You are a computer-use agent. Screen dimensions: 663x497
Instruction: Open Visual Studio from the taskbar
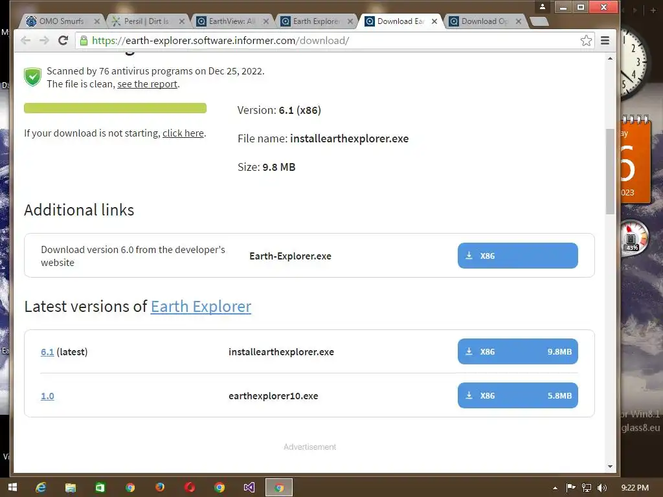click(x=249, y=487)
